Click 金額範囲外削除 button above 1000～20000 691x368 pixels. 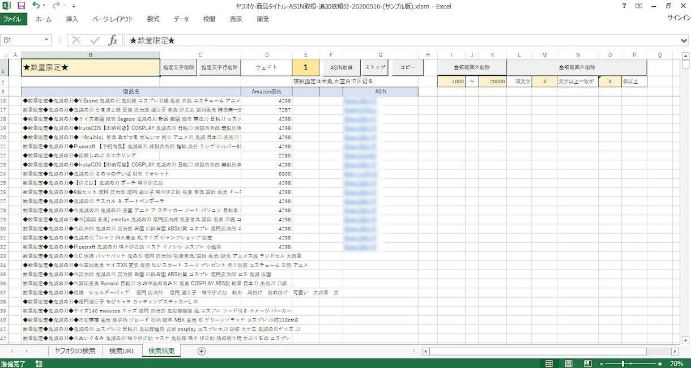(472, 67)
